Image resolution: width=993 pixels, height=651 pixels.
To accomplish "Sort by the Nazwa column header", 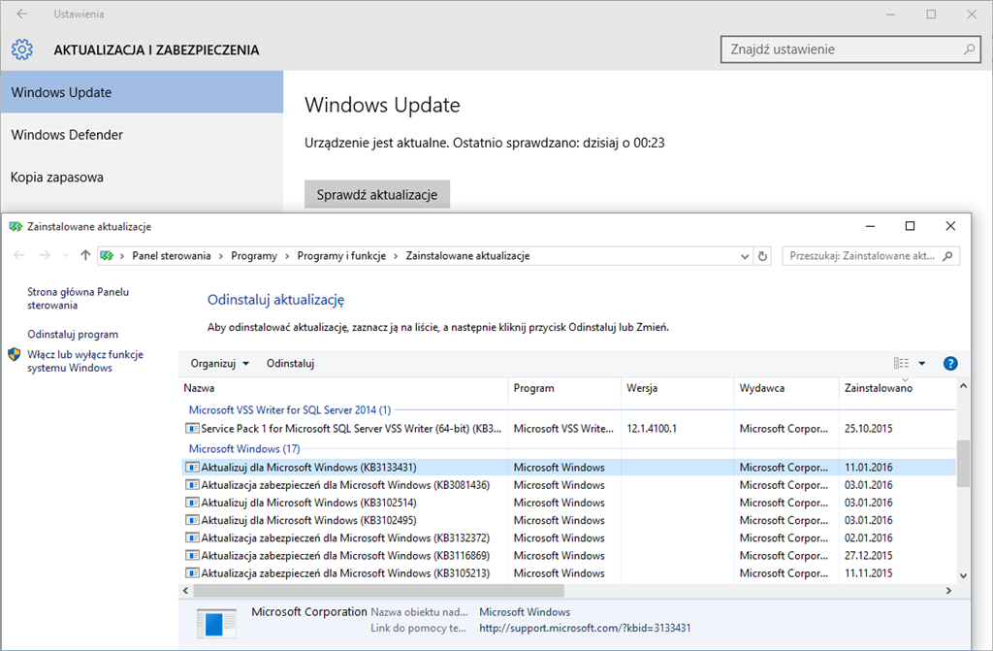I will point(344,388).
